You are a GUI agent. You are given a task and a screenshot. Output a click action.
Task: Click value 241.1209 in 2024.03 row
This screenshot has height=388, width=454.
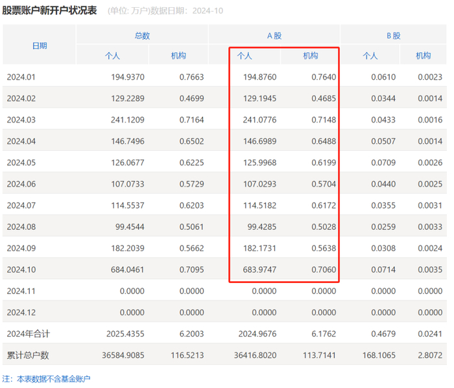tap(128, 120)
